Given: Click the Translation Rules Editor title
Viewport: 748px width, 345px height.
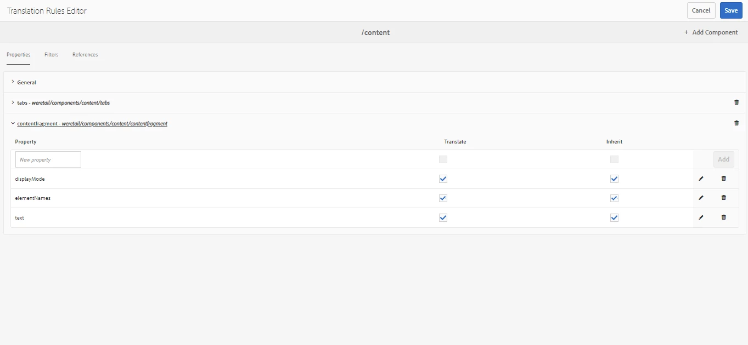Looking at the screenshot, I should pyautogui.click(x=47, y=11).
